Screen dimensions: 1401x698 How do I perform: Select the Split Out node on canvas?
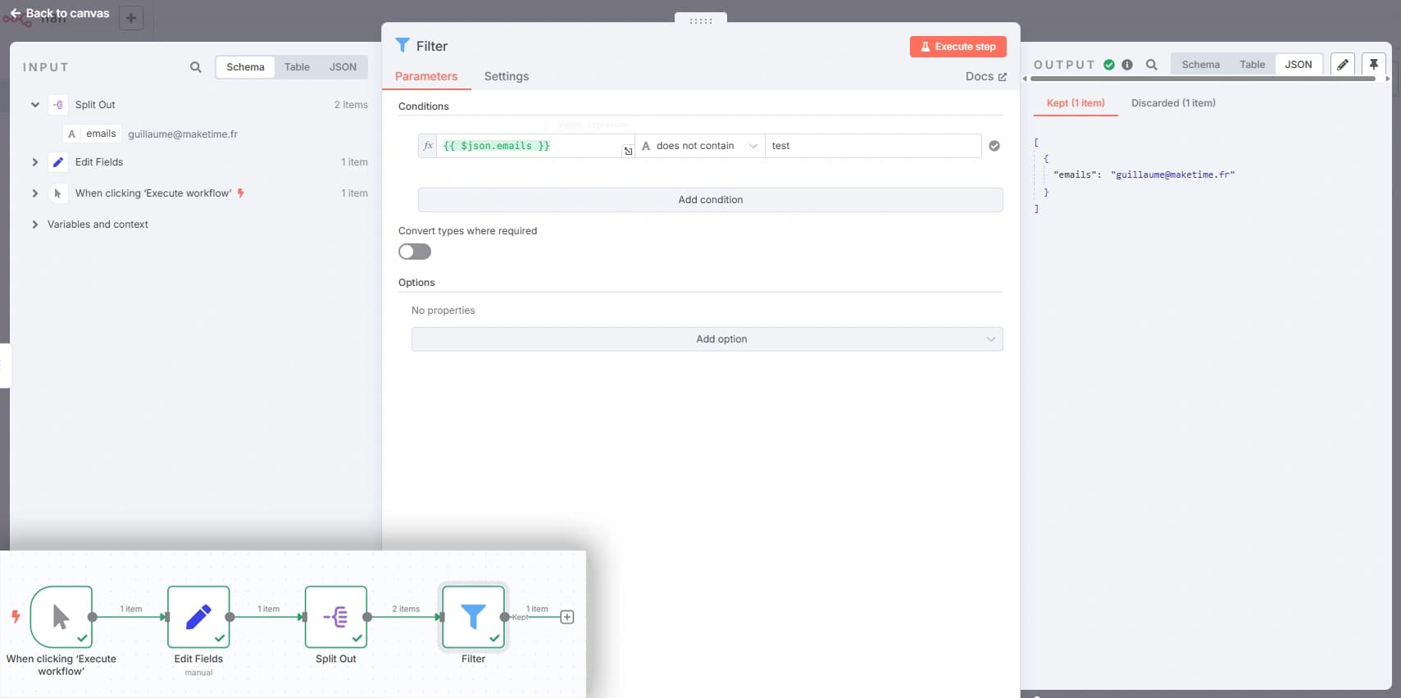(x=336, y=617)
